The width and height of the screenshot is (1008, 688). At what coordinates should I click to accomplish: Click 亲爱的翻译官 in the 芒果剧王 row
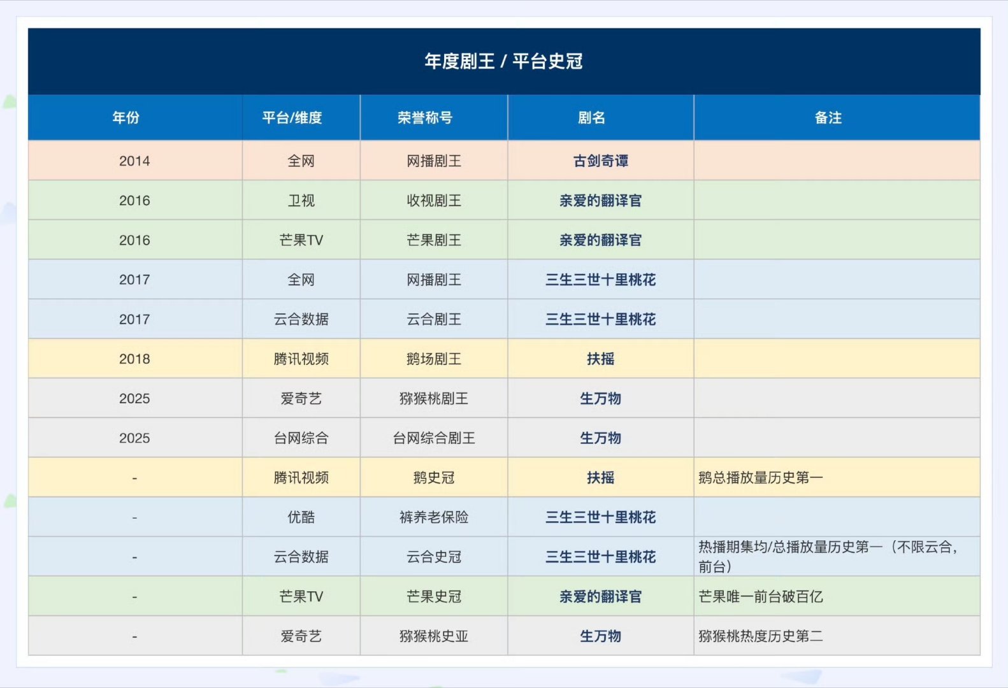point(601,240)
